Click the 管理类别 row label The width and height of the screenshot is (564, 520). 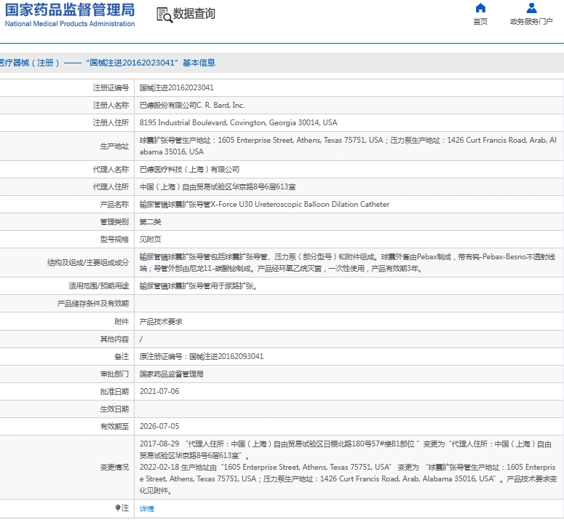[x=114, y=221]
